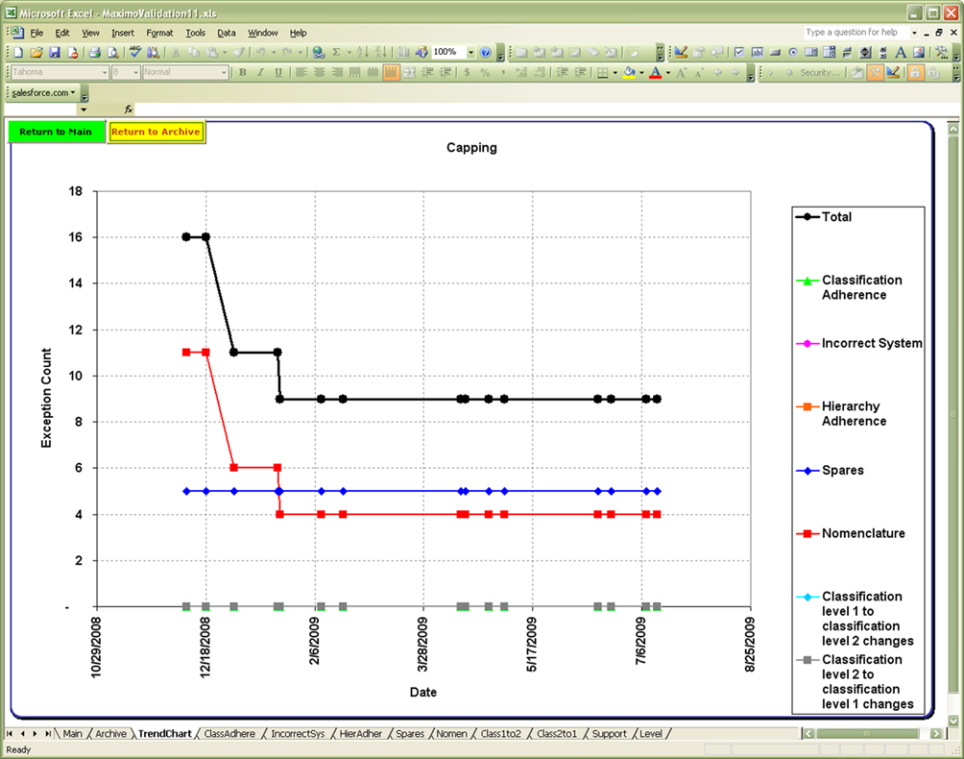Image resolution: width=964 pixels, height=759 pixels.
Task: Click the vertical scrollbar down arrow
Action: coord(953,721)
